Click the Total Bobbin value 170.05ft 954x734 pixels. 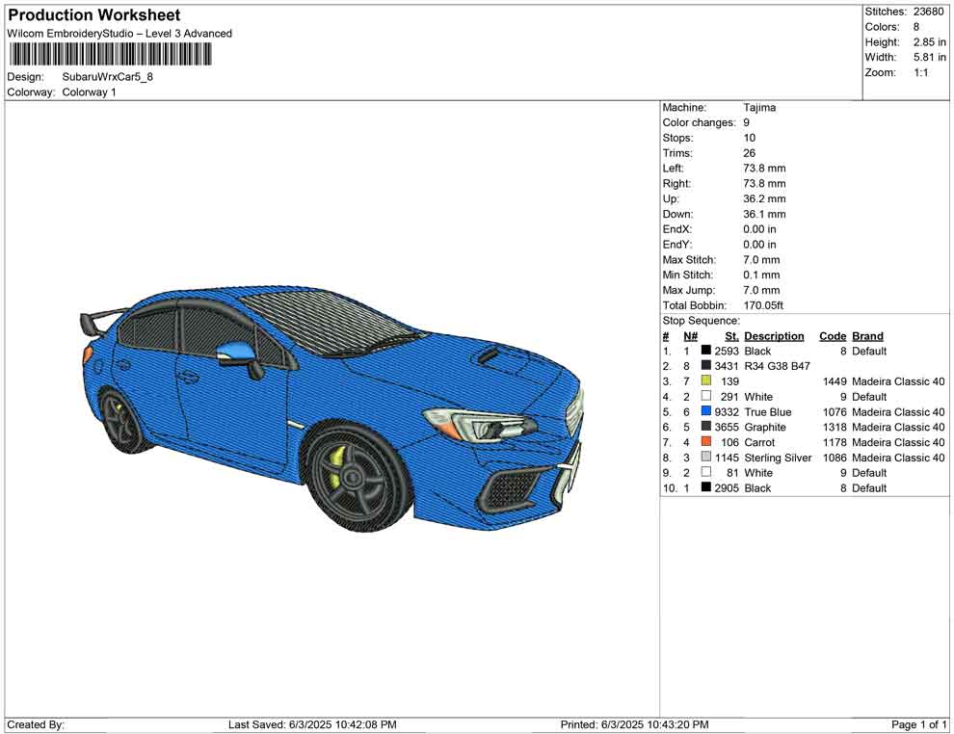[763, 305]
